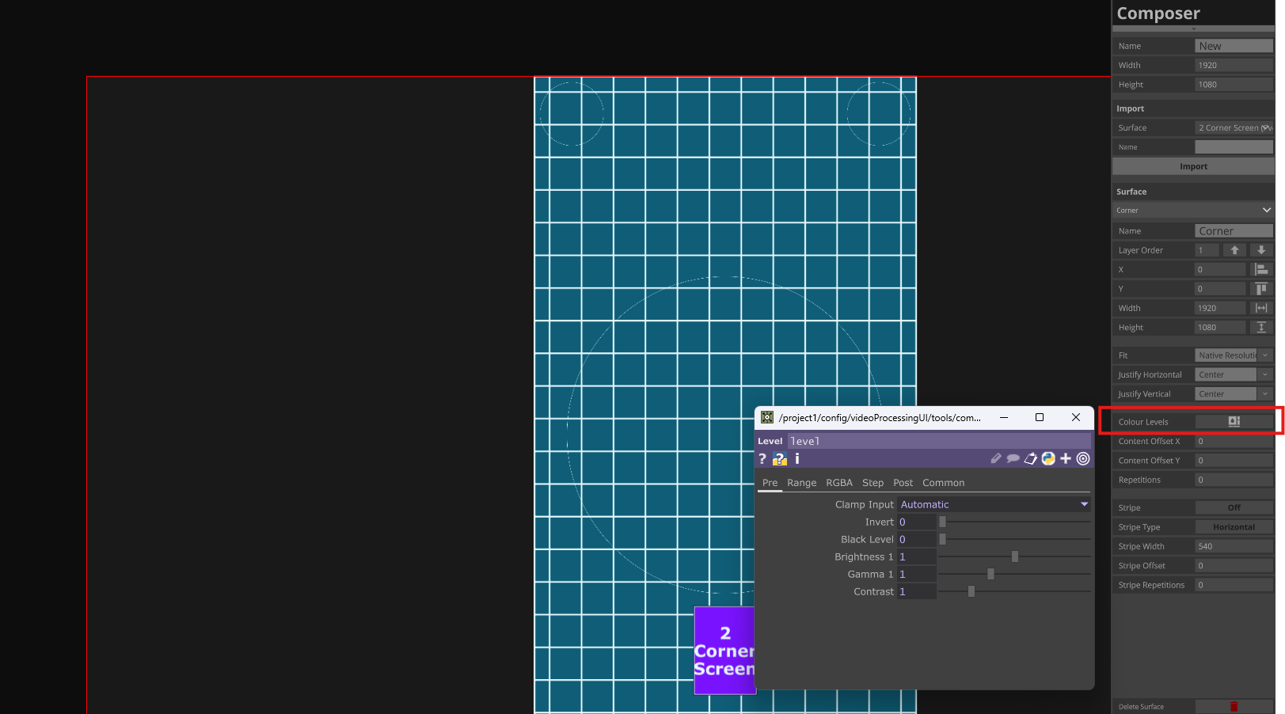Viewport: 1285px width, 714px height.
Task: Click the clipboard copy parameters icon
Action: [1030, 458]
